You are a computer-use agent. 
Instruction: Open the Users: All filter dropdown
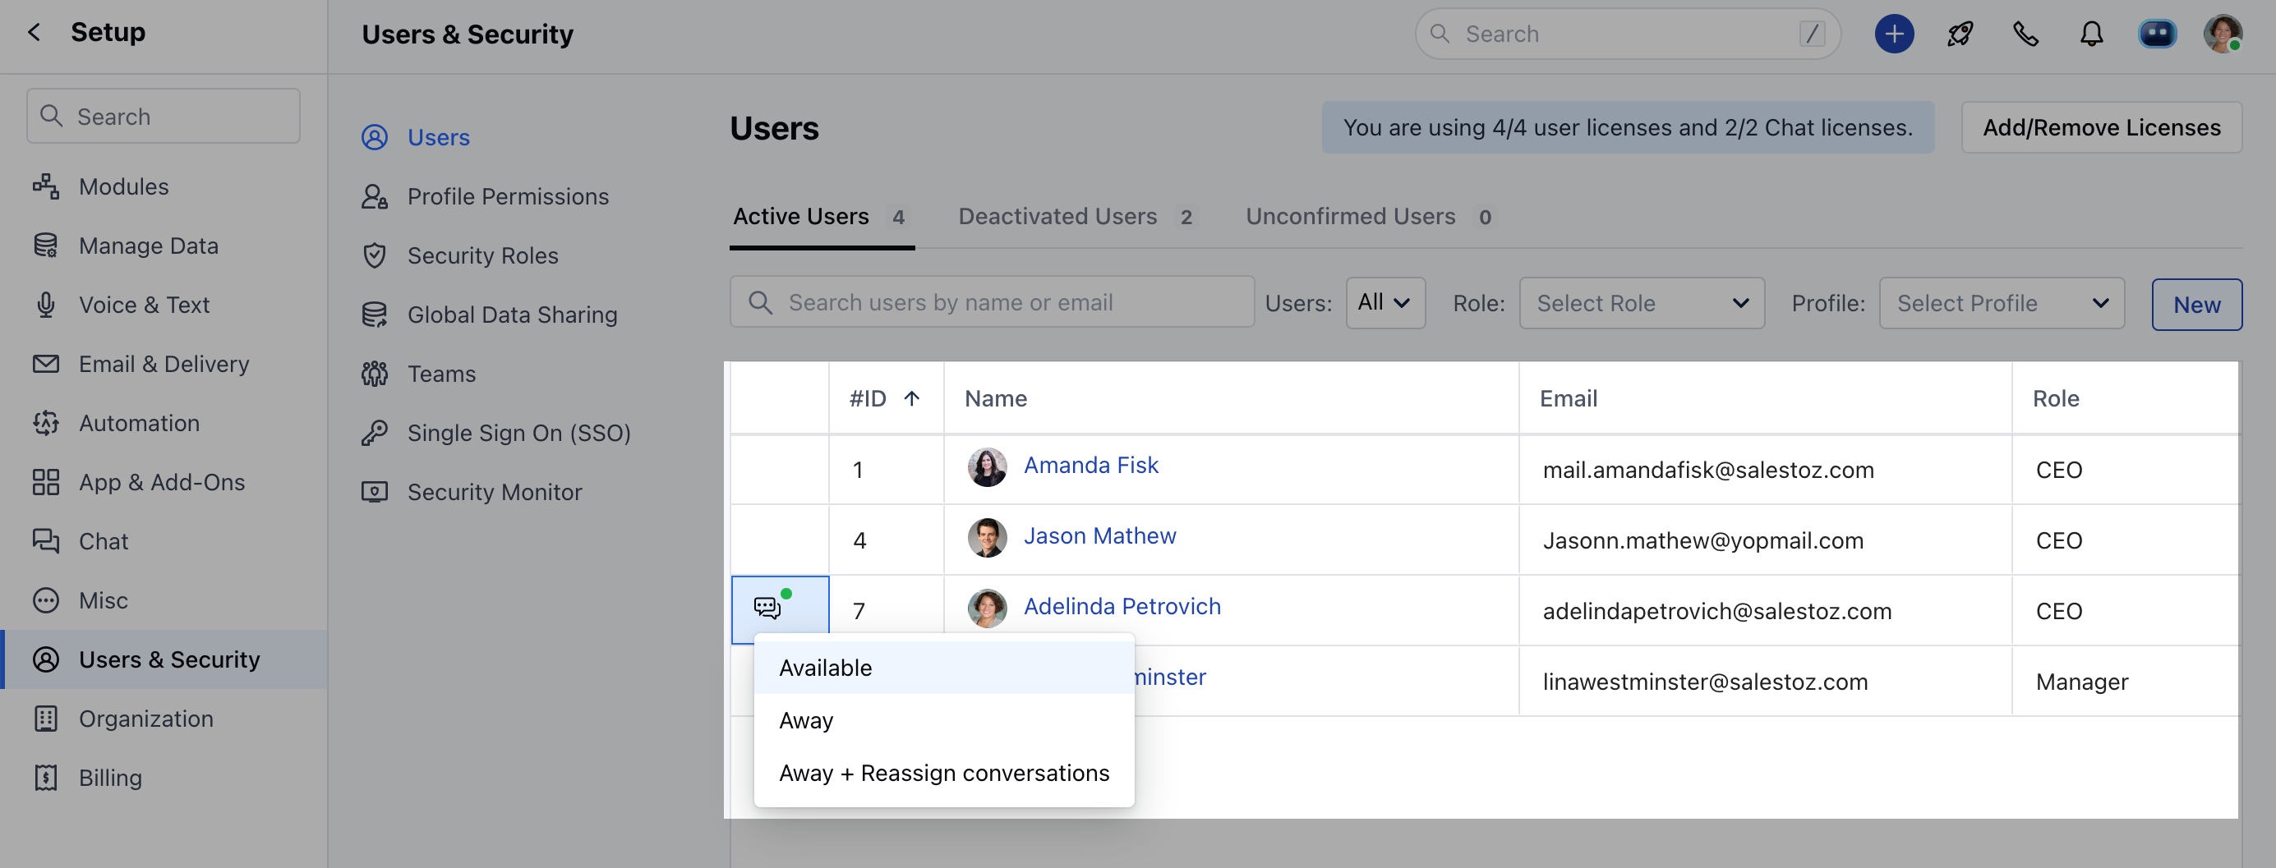pyautogui.click(x=1384, y=303)
